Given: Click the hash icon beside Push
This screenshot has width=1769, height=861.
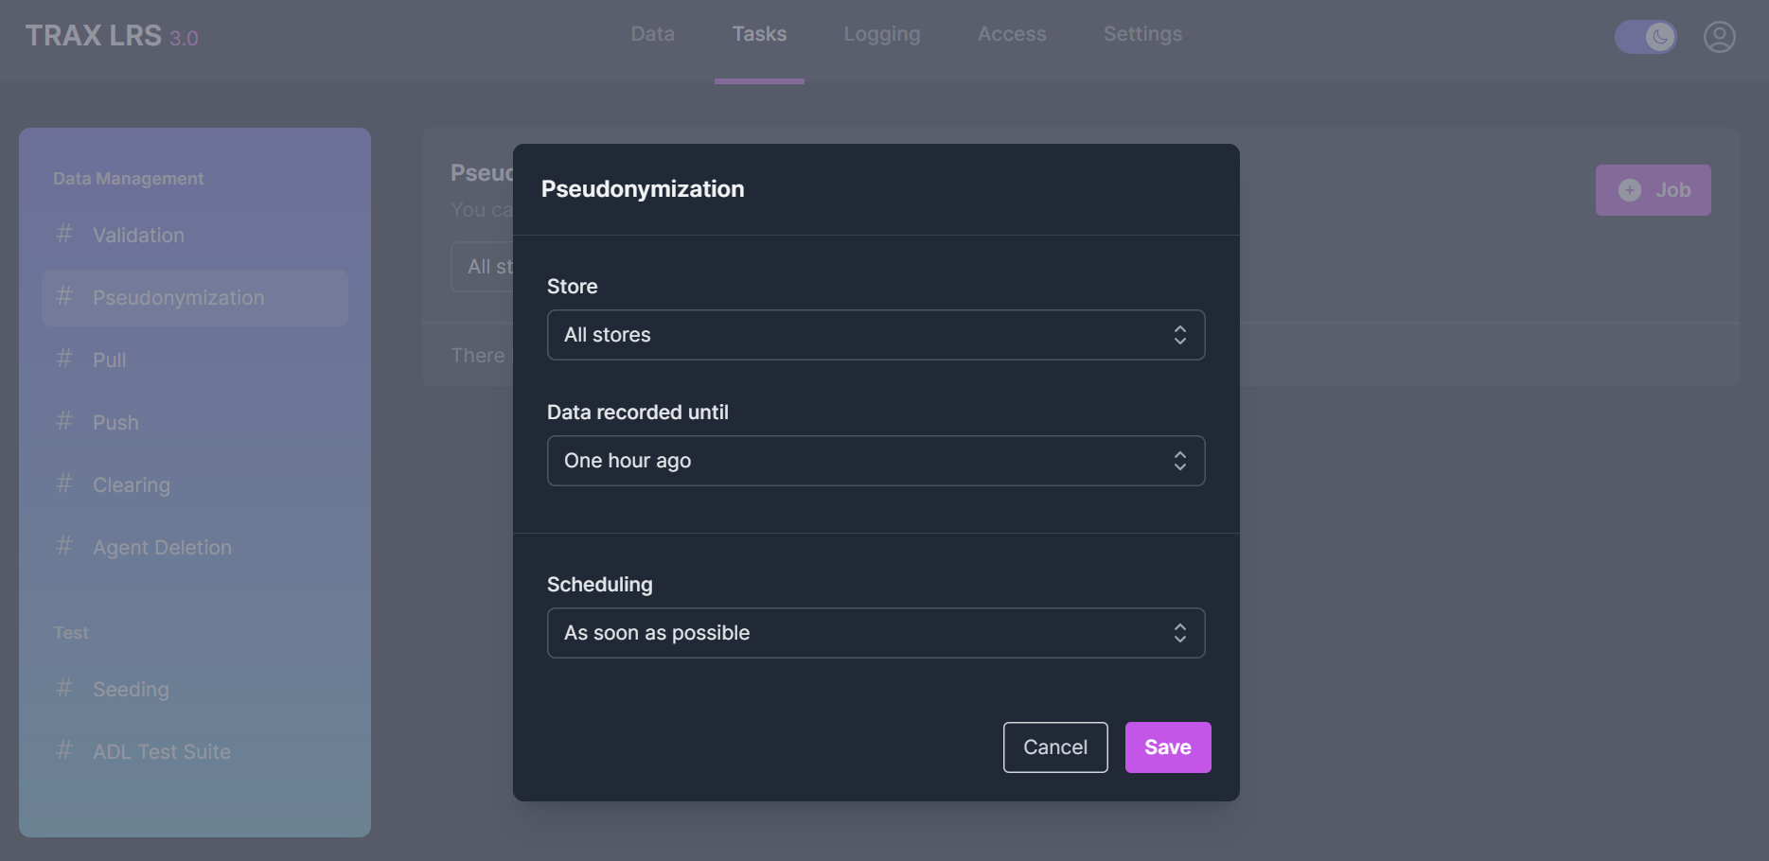Looking at the screenshot, I should coord(64,421).
